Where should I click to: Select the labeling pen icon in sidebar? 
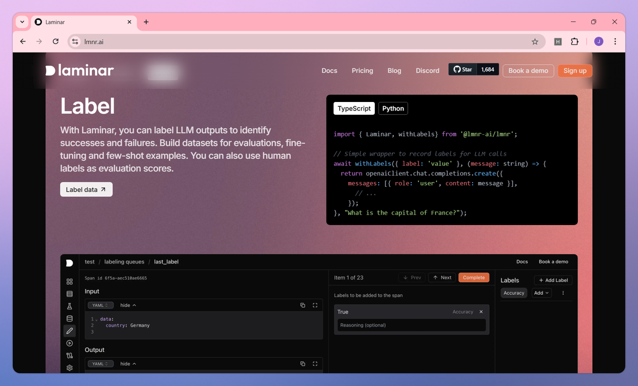pos(70,331)
